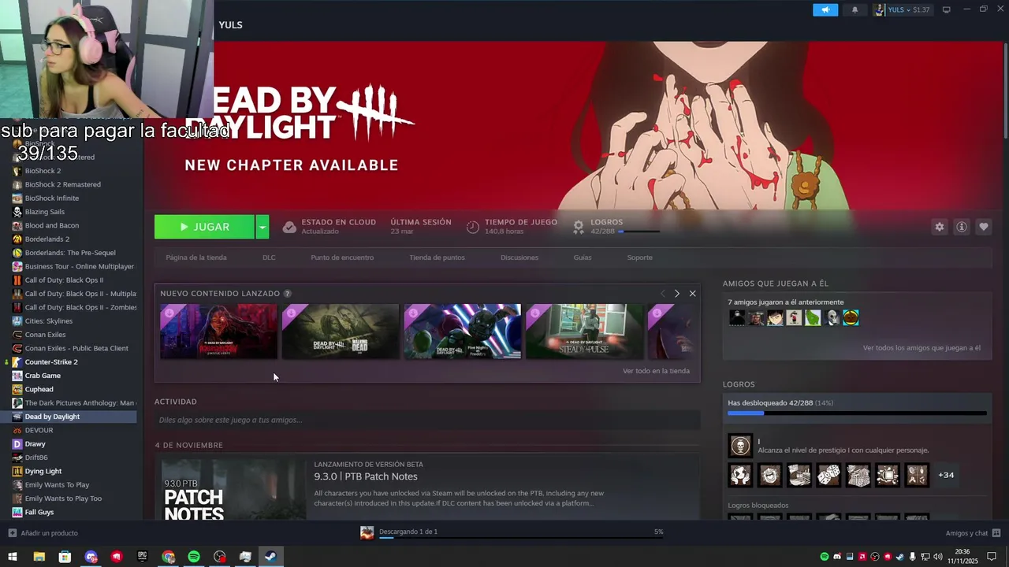Open game settings gear icon
This screenshot has height=567, width=1009.
click(939, 227)
